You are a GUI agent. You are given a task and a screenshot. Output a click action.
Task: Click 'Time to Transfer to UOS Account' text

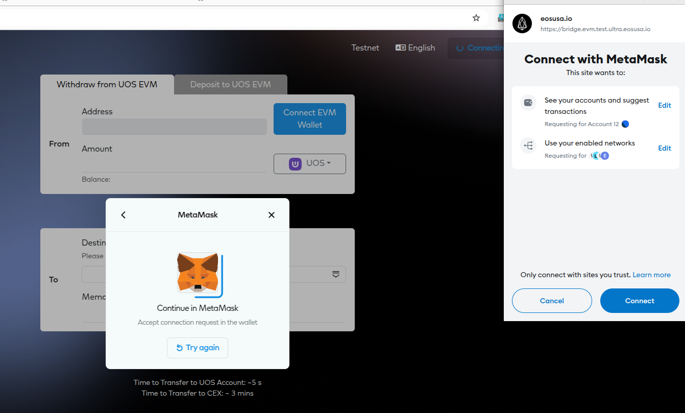tap(198, 382)
